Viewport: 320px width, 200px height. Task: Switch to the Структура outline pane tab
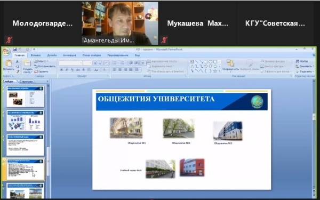[x=26, y=82]
